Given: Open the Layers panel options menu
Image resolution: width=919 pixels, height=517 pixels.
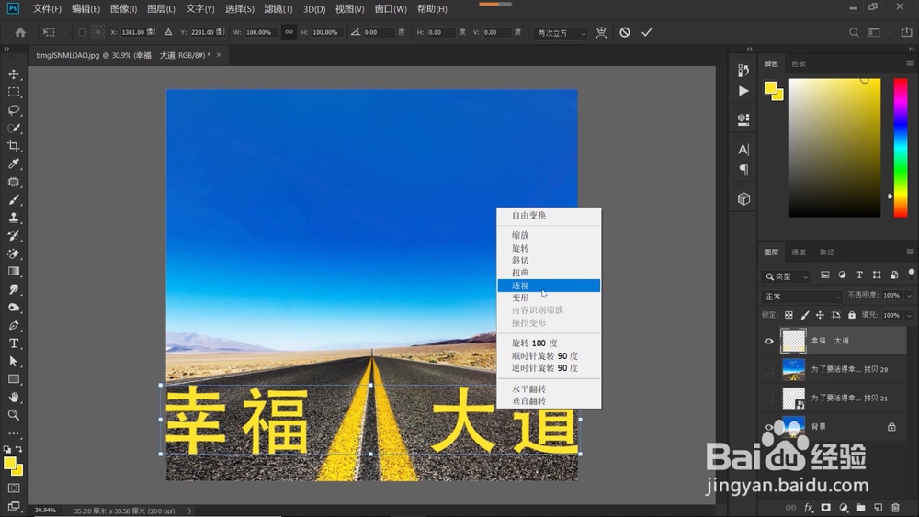Looking at the screenshot, I should [910, 252].
